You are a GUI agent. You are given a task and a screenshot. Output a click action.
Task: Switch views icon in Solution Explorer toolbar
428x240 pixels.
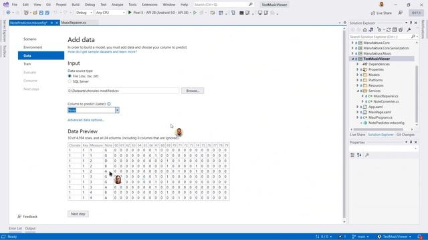point(371,29)
